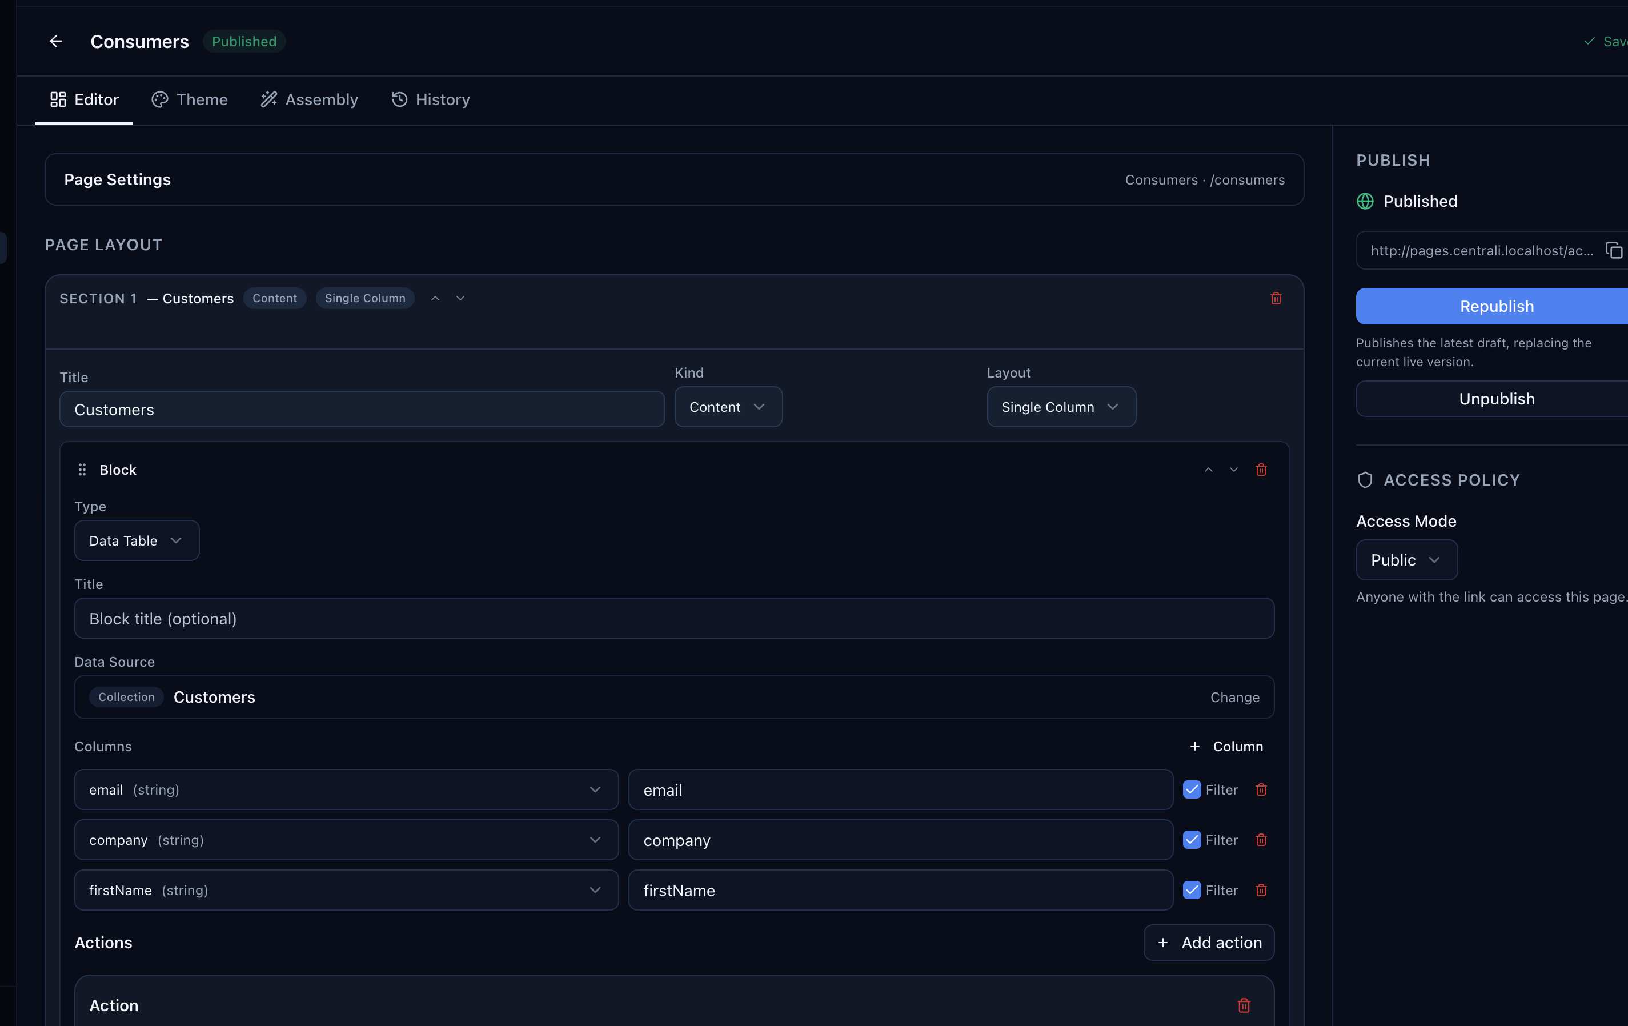Image resolution: width=1628 pixels, height=1026 pixels.
Task: Grab the Block drag handle
Action: click(82, 468)
